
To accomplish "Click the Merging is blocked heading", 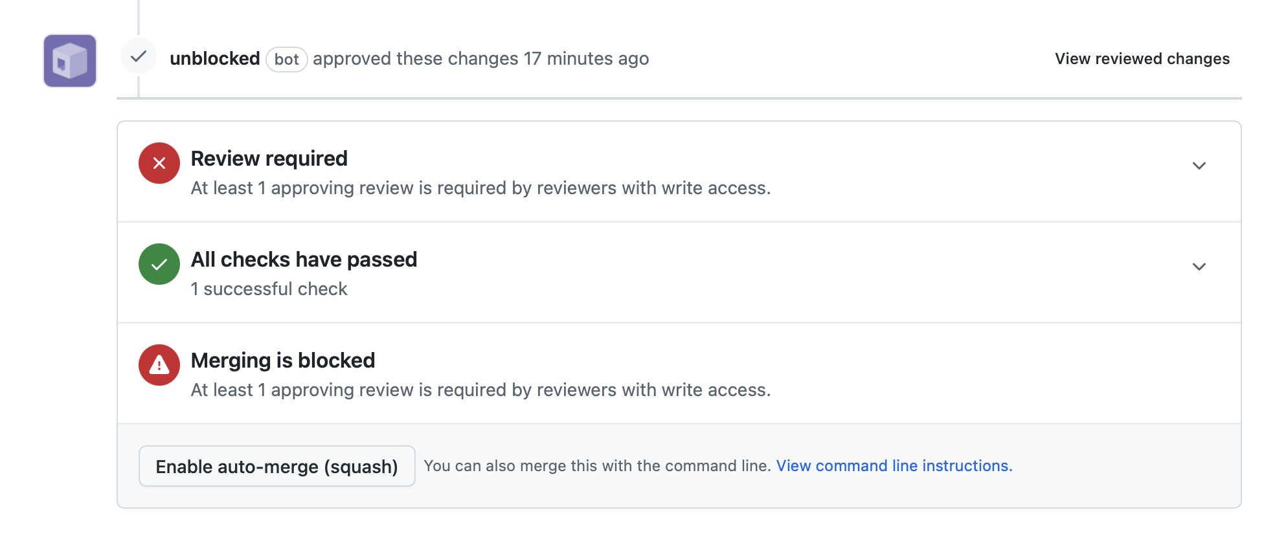I will click(282, 360).
